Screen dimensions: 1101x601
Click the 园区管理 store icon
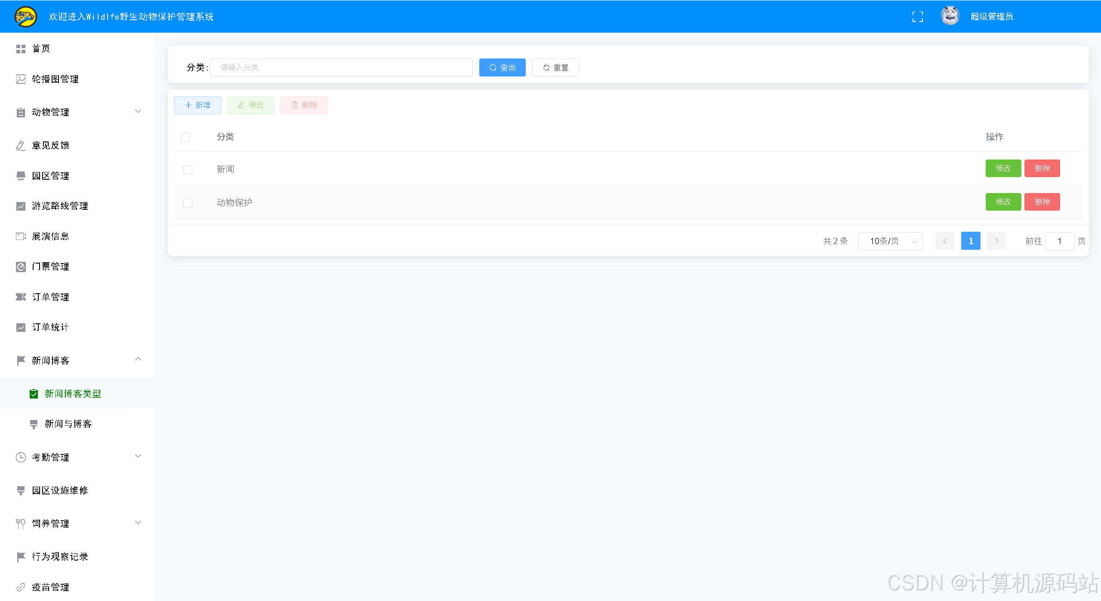pyautogui.click(x=21, y=176)
